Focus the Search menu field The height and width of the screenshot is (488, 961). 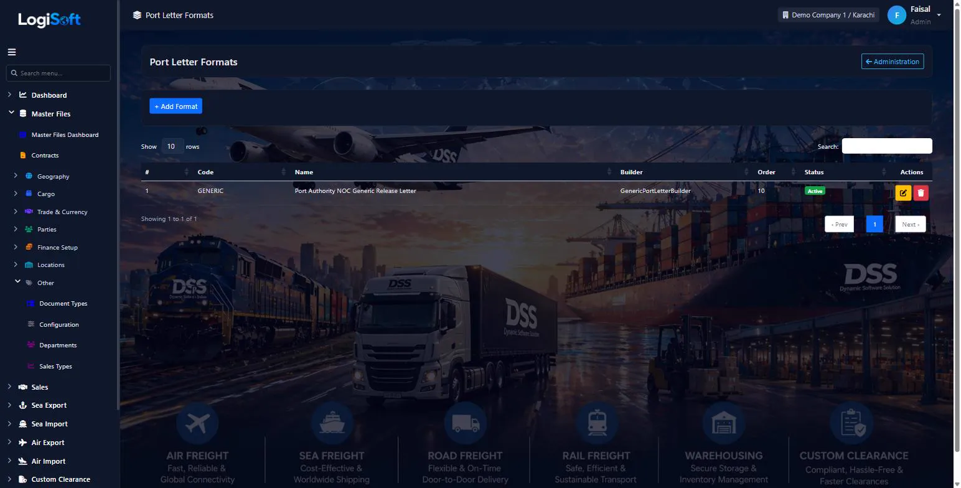click(59, 73)
